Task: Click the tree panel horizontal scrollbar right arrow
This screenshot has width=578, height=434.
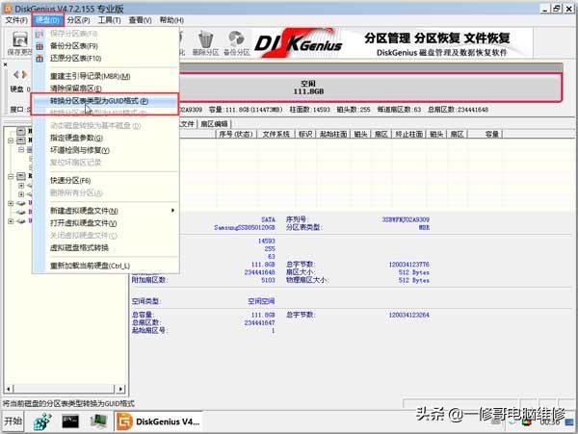Action: [x=120, y=389]
